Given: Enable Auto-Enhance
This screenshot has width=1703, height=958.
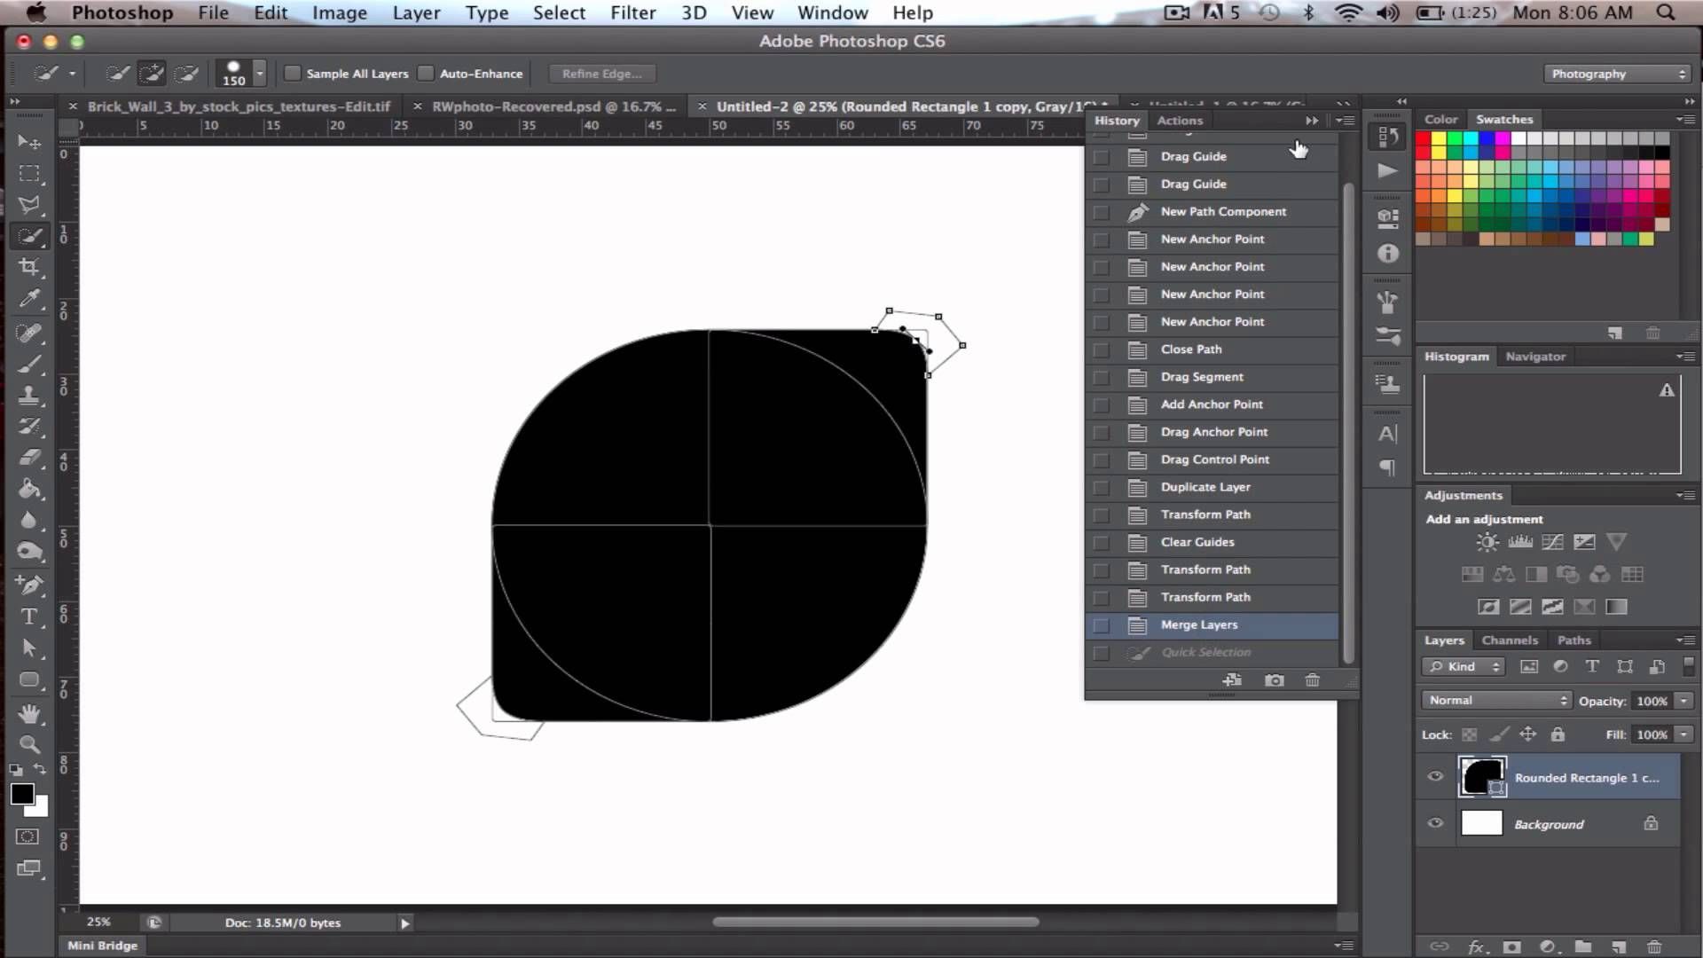Looking at the screenshot, I should [427, 73].
